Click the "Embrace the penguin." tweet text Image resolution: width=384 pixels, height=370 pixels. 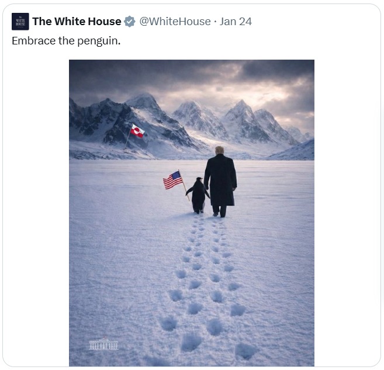[66, 41]
